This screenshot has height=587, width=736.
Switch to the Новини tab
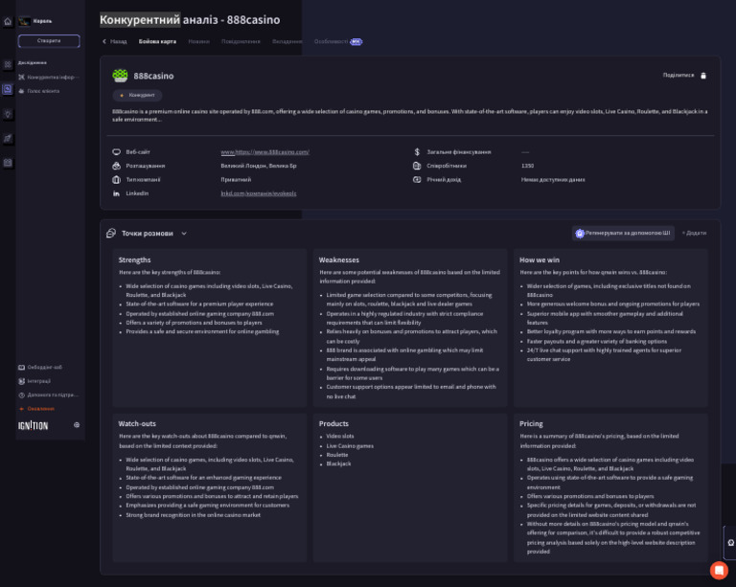198,42
